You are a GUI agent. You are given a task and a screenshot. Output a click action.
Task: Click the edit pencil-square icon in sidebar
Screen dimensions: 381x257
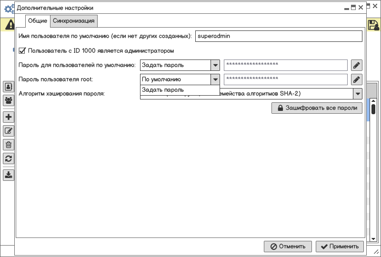pyautogui.click(x=9, y=131)
